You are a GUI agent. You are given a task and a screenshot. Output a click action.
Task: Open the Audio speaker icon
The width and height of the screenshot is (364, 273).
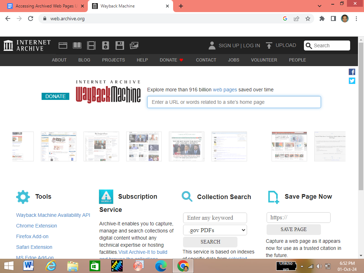click(x=105, y=45)
